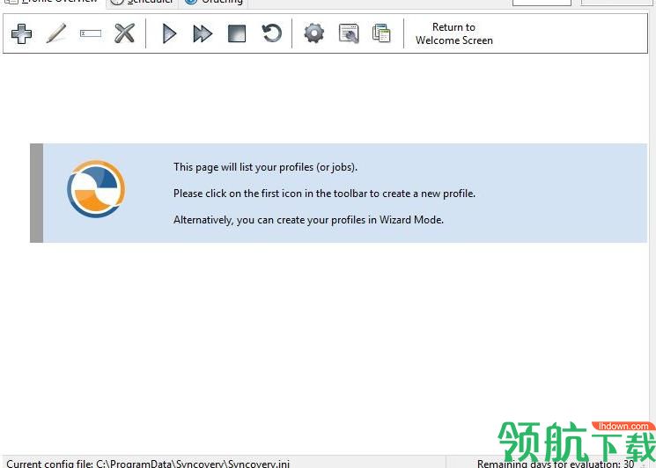This screenshot has height=468, width=656.
Task: Click the window with wrench tools icon
Action: pyautogui.click(x=349, y=33)
